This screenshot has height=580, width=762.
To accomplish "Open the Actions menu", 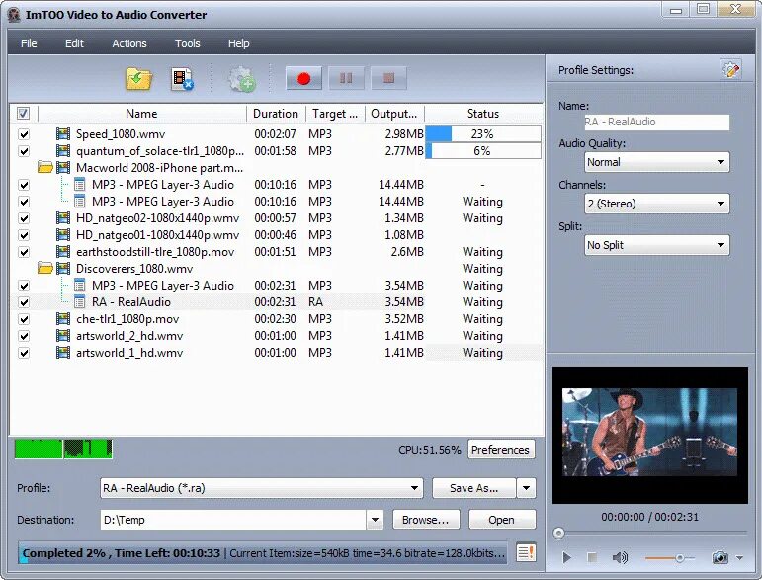I will 129,43.
